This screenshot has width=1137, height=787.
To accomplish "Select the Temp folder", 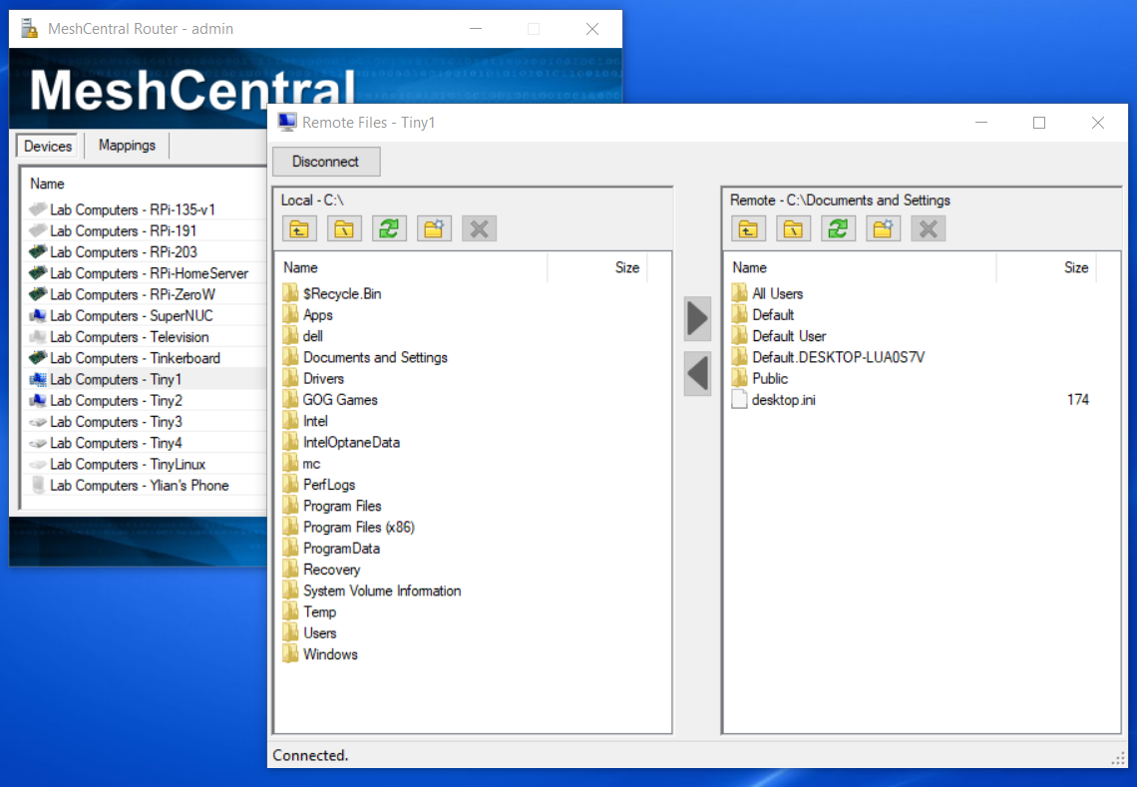I will [309, 612].
